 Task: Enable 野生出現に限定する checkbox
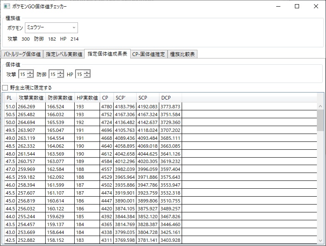pos(5,88)
